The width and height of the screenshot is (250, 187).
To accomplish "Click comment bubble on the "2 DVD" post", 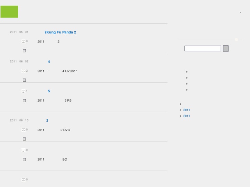I will [x=23, y=130].
